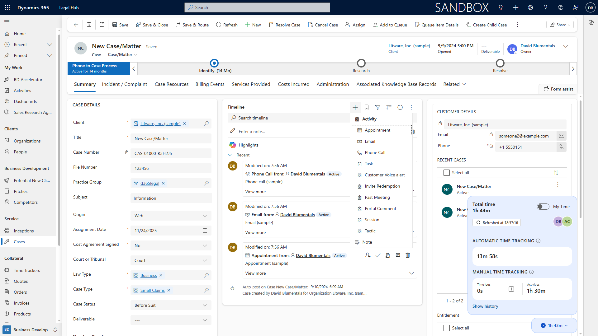Choose Phone Call from the activity menu
The image size is (598, 336).
pyautogui.click(x=375, y=152)
